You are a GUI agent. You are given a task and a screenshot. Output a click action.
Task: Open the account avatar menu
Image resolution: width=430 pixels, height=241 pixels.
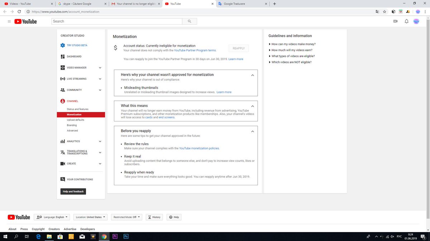[416, 21]
